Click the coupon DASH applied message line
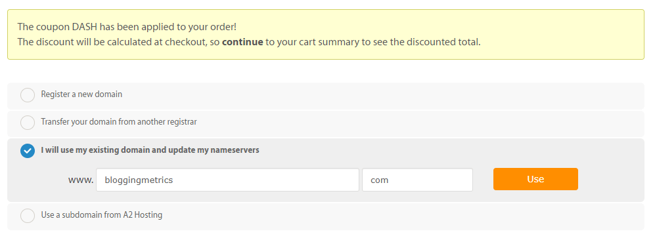 pyautogui.click(x=127, y=27)
